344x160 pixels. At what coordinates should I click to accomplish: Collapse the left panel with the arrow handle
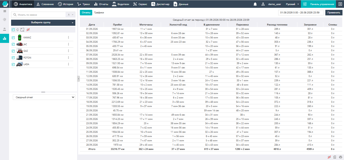(78, 79)
